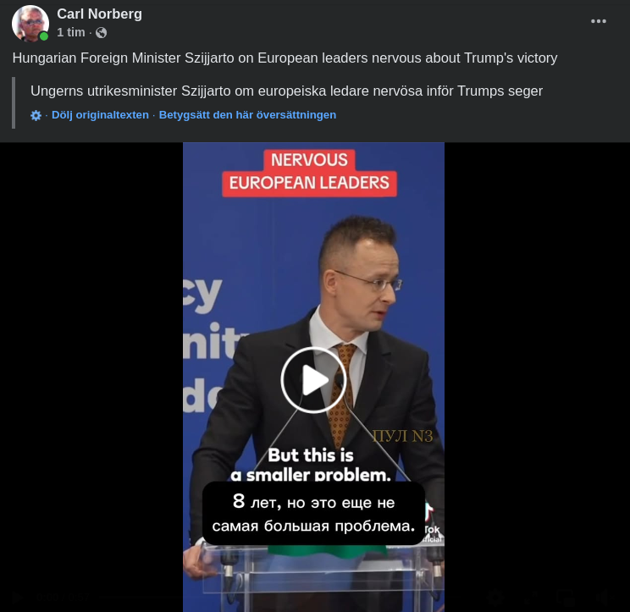The height and width of the screenshot is (612, 630).
Task: Click the public globe privacy icon
Action: tap(102, 32)
